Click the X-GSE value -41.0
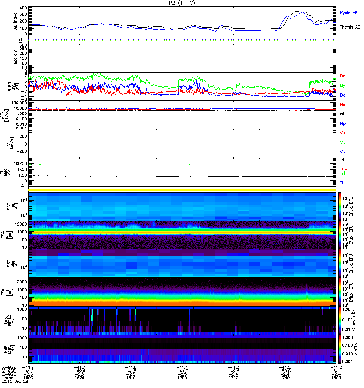Screen dimensions: 364x388 click(336, 367)
